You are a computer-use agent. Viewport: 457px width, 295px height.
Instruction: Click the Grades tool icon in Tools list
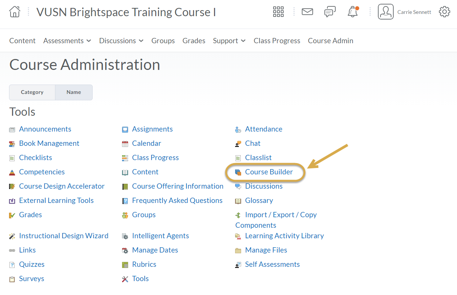(12, 215)
